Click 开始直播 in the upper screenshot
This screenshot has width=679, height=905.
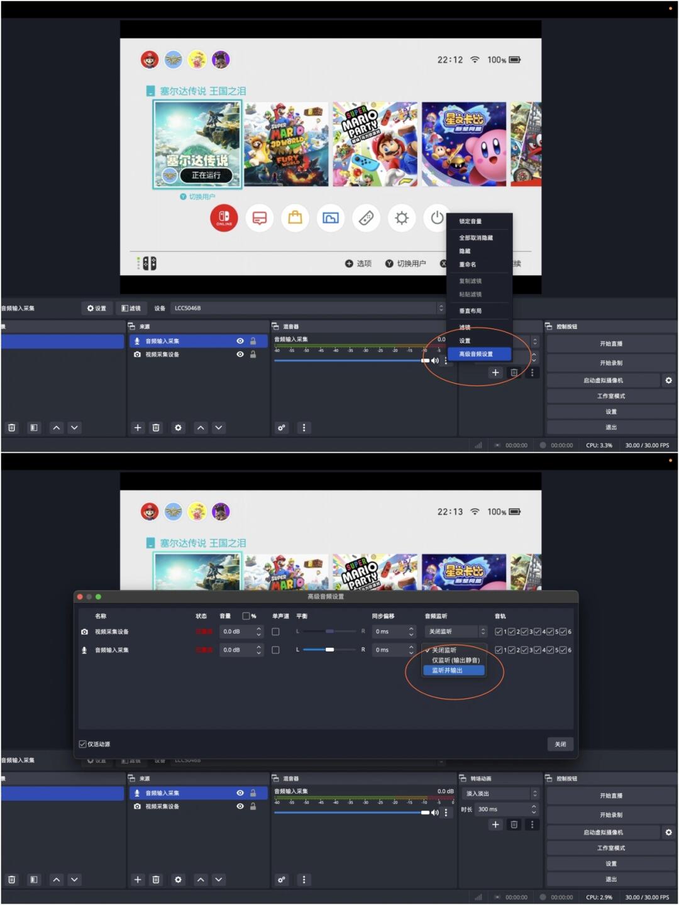click(610, 344)
